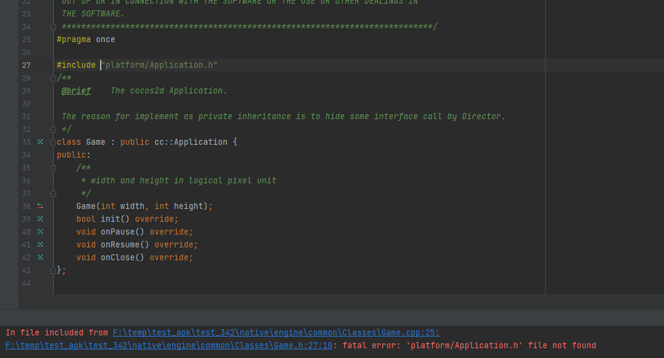Collapse the class Game body
664x358 pixels.
[53, 142]
